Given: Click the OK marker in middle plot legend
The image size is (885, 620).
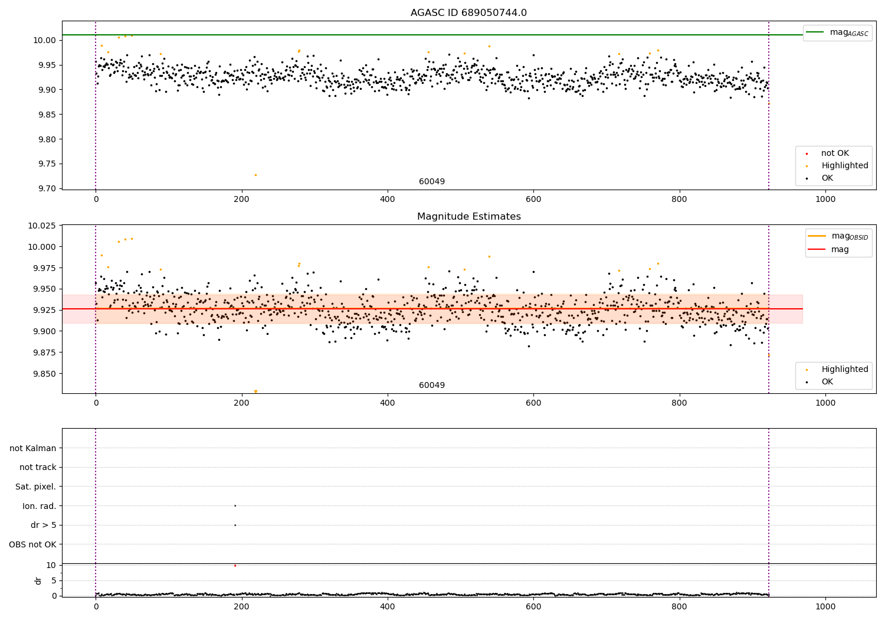Looking at the screenshot, I should 807,382.
